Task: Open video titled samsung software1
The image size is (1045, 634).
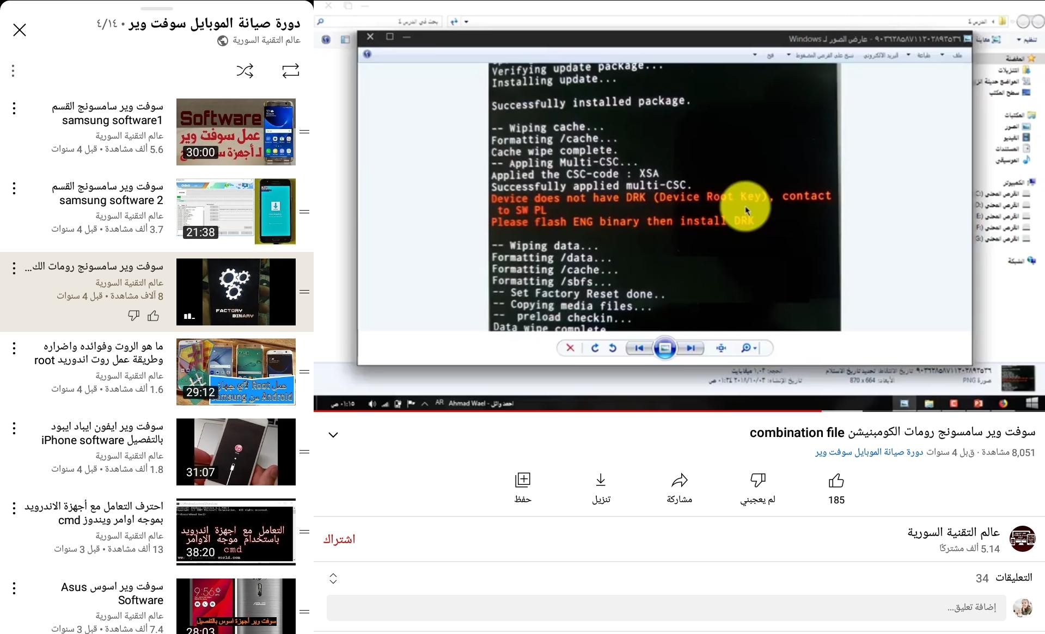Action: [107, 113]
